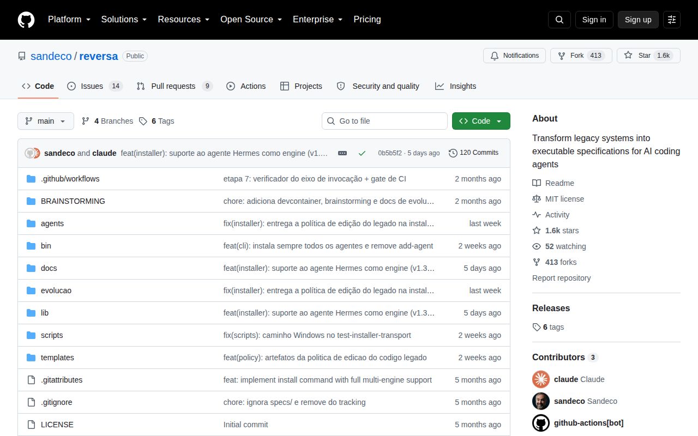The width and height of the screenshot is (698, 436).
Task: Expand the Platform menu
Action: click(70, 20)
